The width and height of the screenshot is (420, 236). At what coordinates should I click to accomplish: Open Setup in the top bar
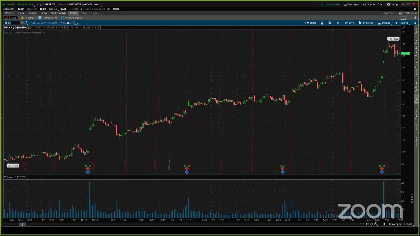pos(392,4)
